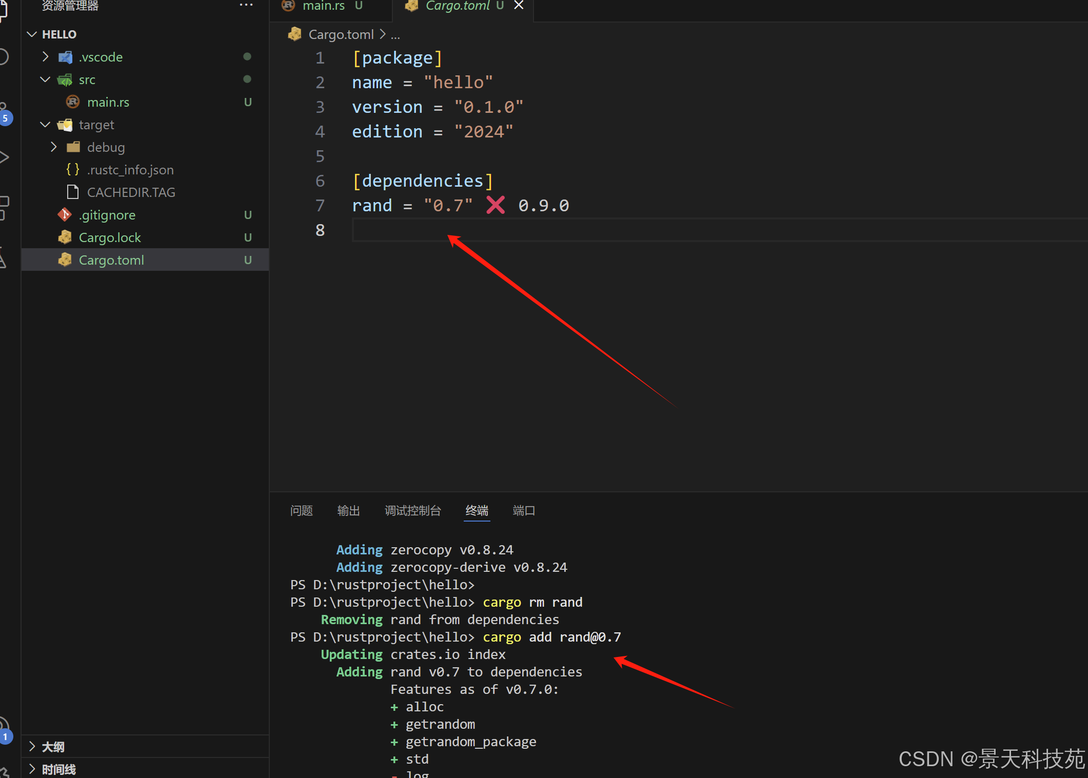Close the Cargo.toml editor tab
Viewport: 1088px width, 778px height.
click(x=519, y=5)
